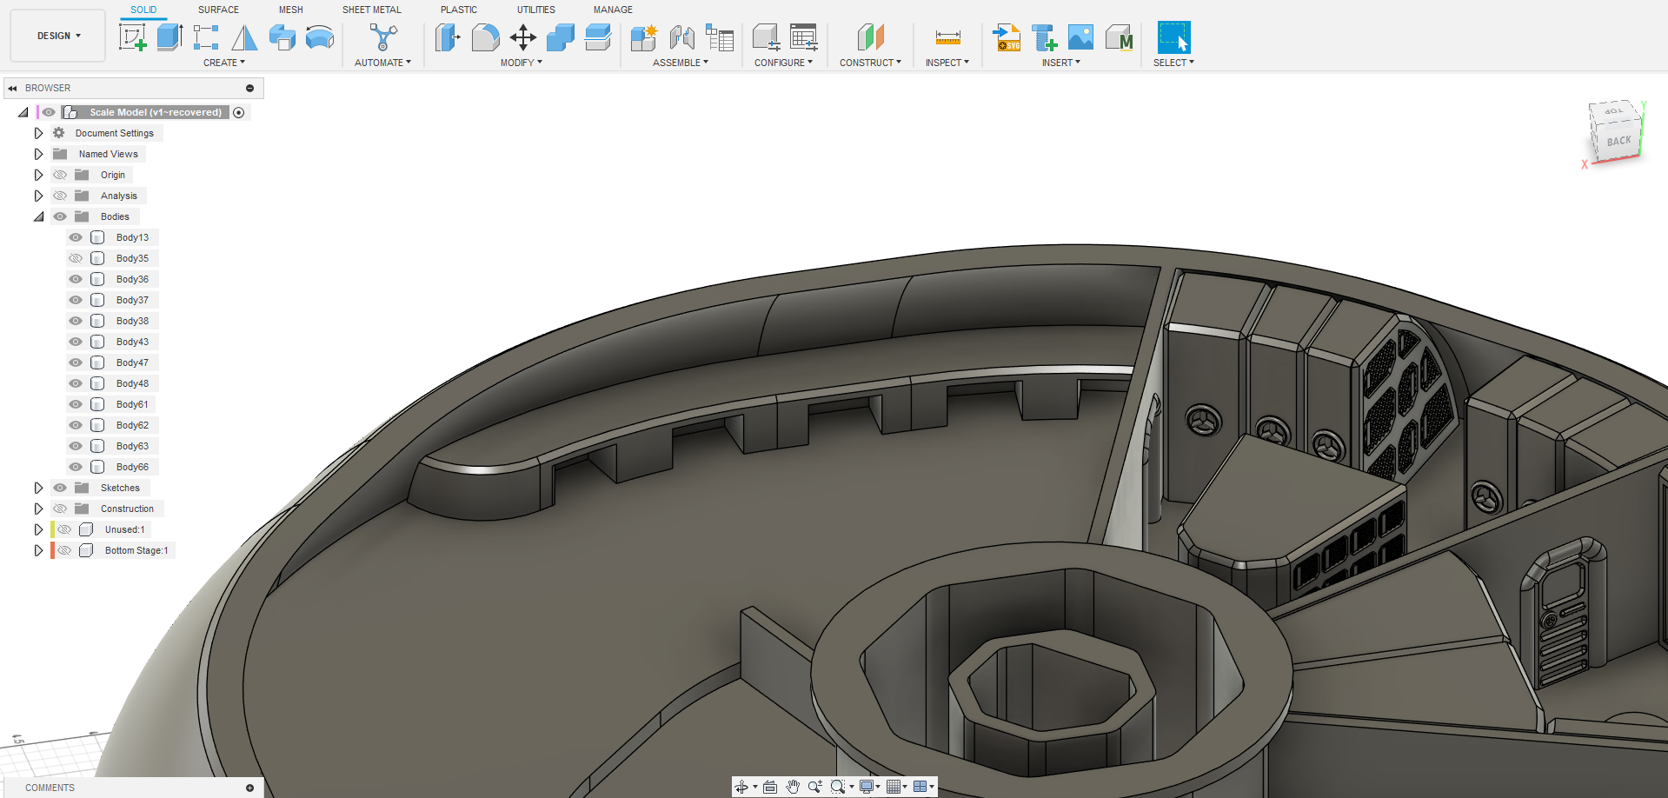Hide Body61 using its eye icon
The image size is (1668, 798).
[76, 404]
